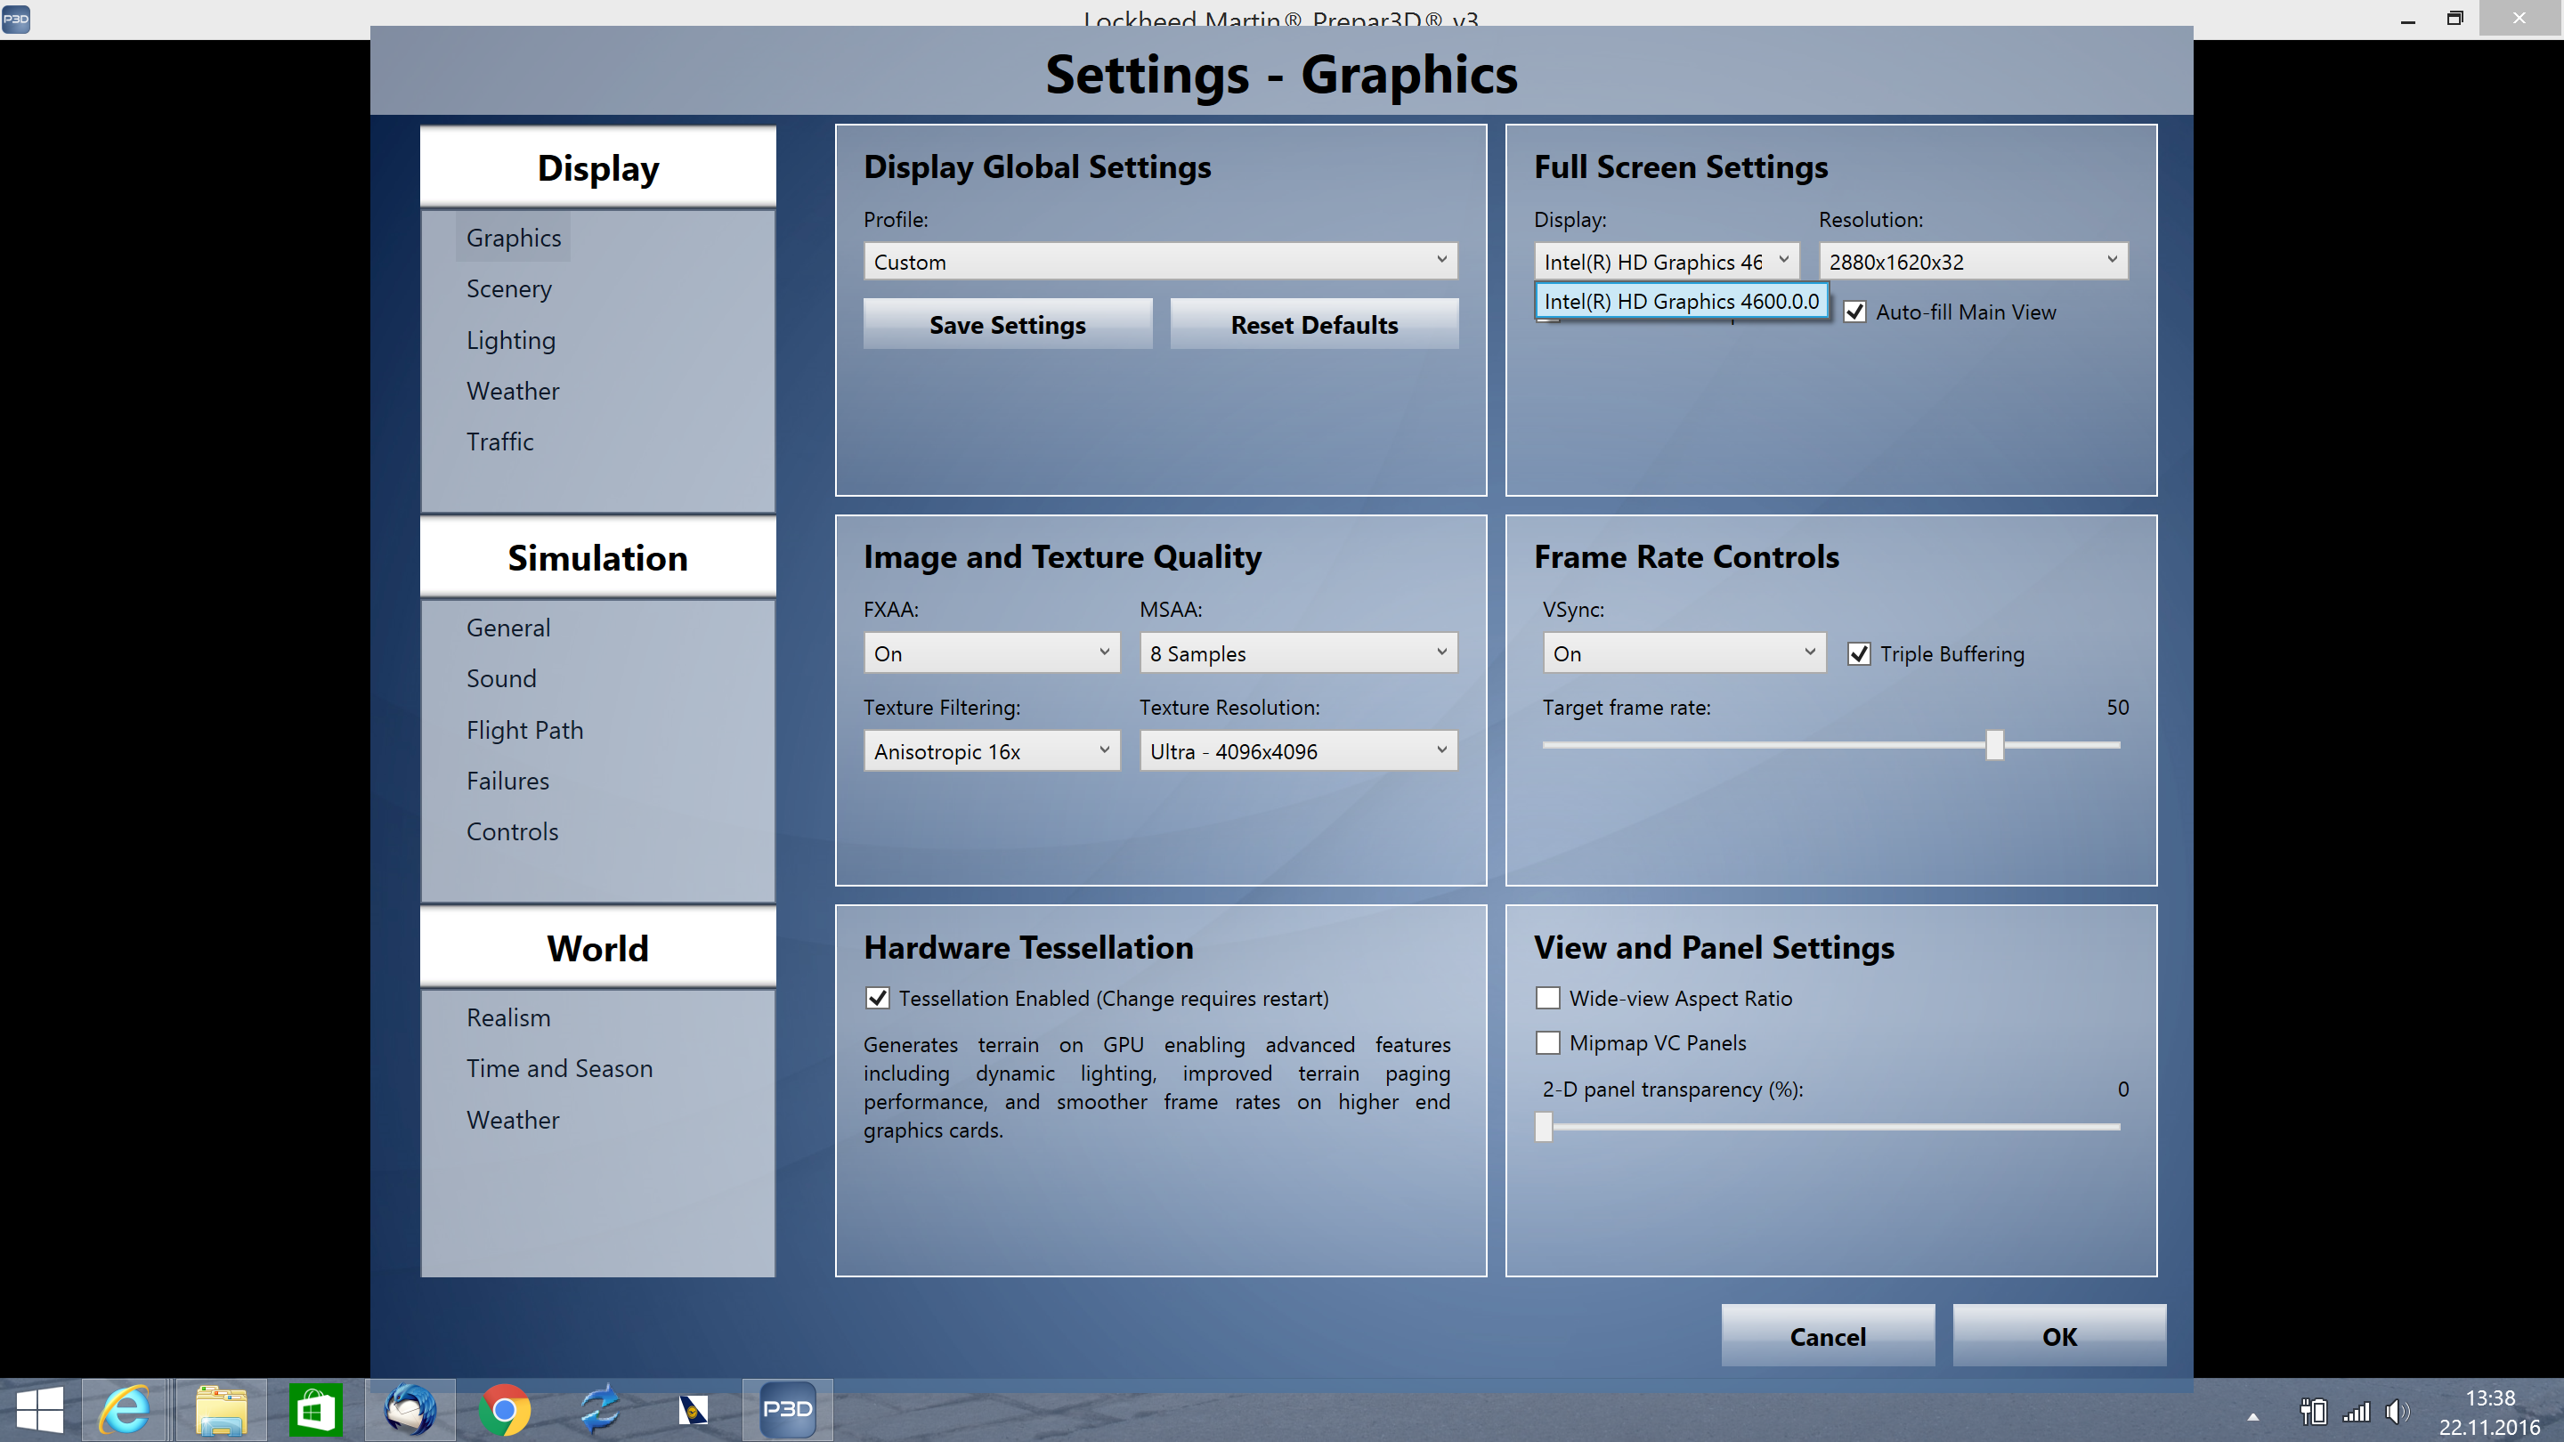
Task: Open the Texture Filtering dropdown
Action: click(992, 751)
